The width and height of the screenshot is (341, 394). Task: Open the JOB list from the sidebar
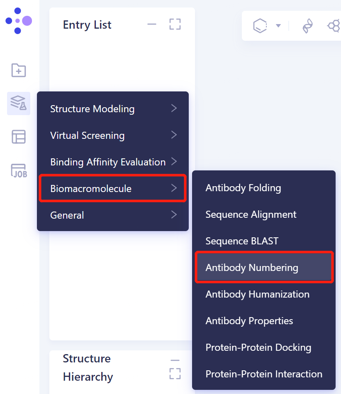18,170
